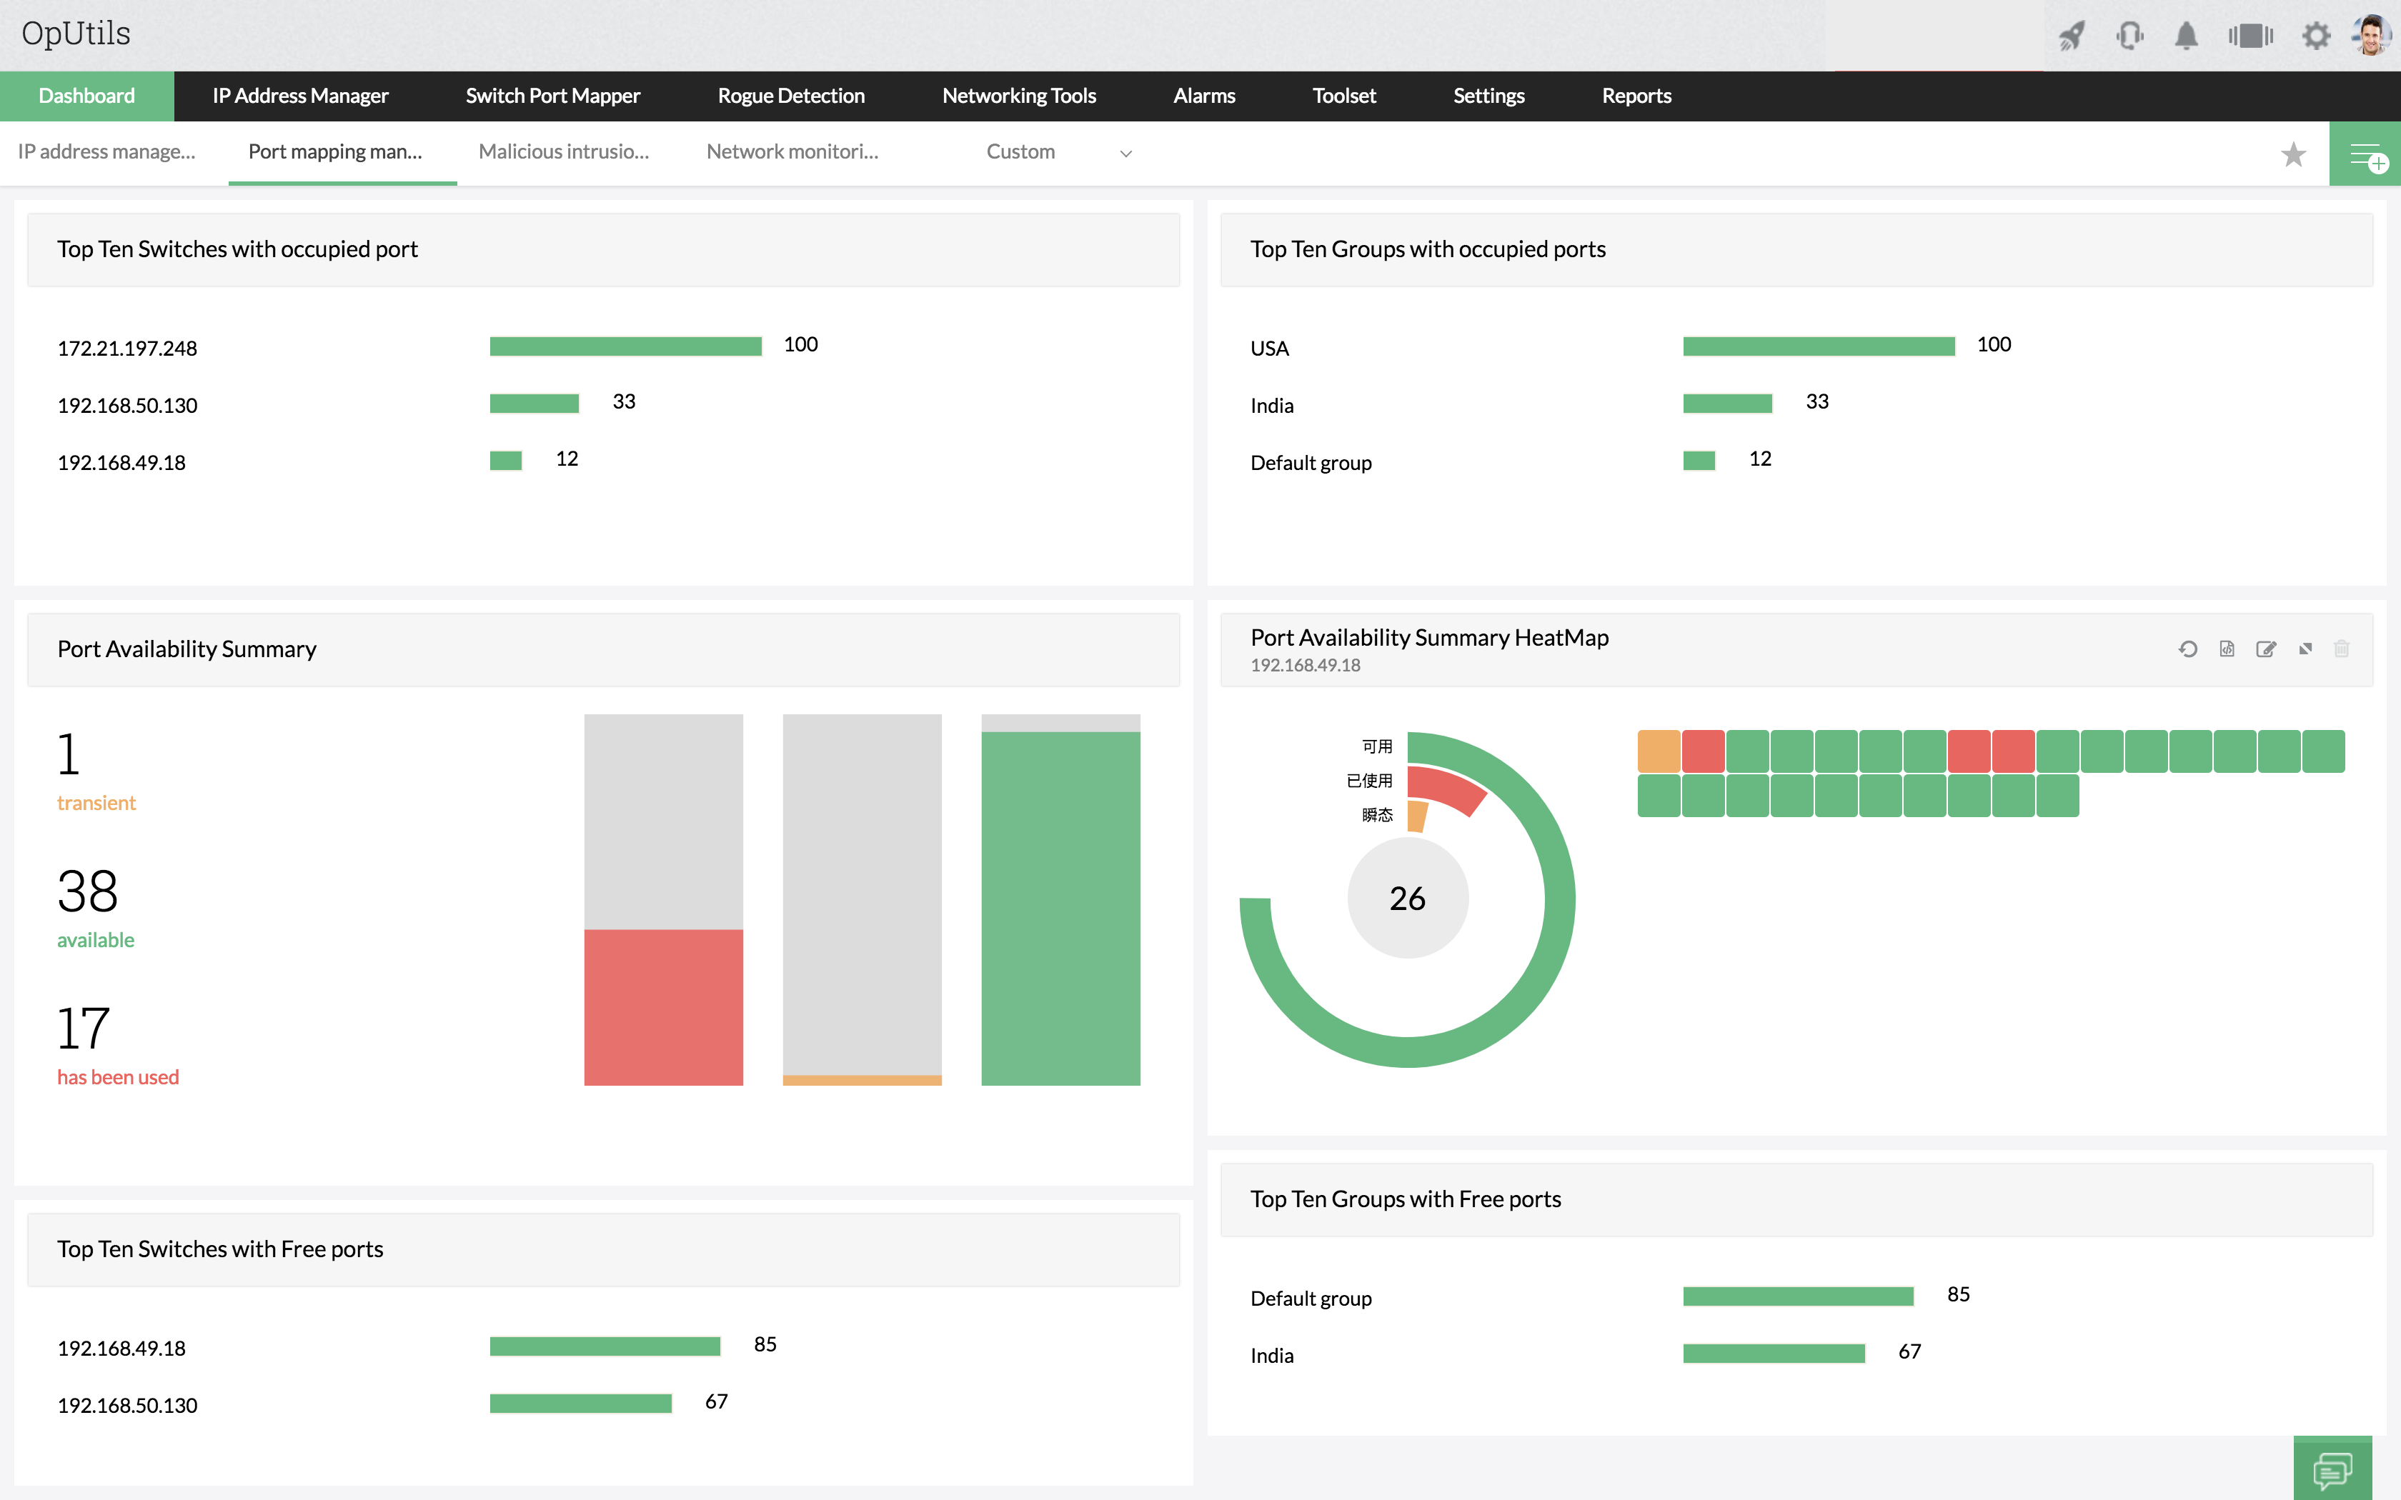Image resolution: width=2401 pixels, height=1500 pixels.
Task: Click the gear settings icon
Action: (2316, 36)
